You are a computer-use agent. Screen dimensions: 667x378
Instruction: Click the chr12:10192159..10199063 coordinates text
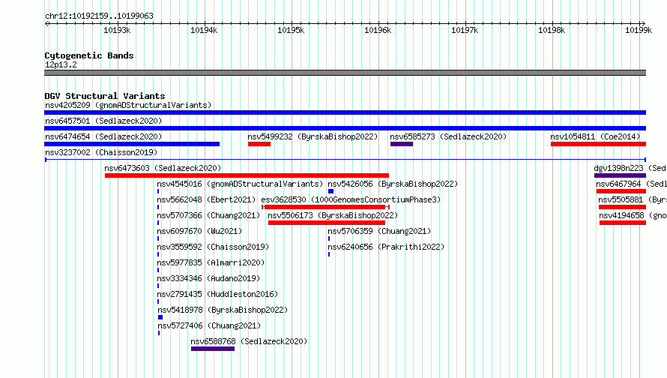[99, 16]
